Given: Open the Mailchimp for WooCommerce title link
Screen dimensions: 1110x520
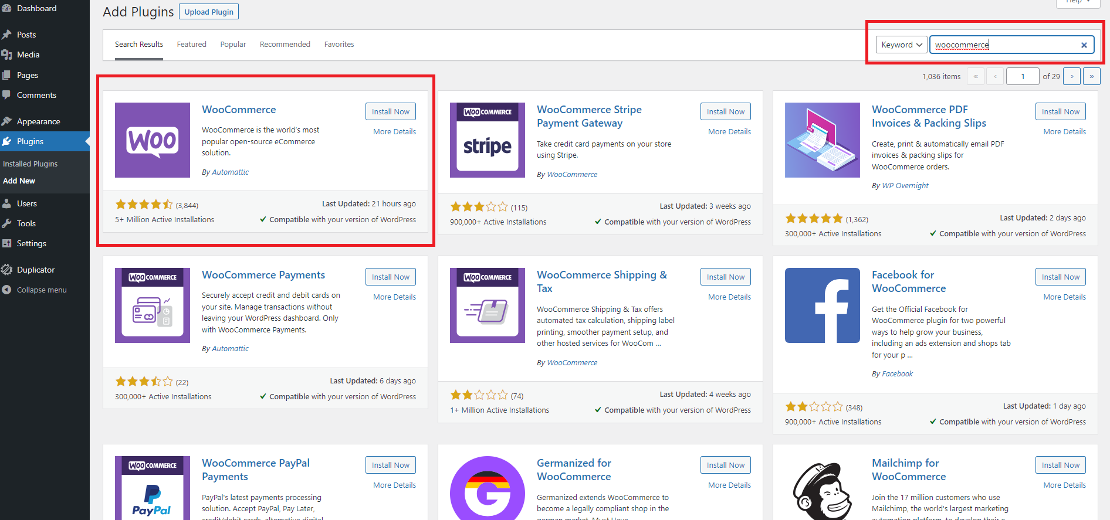Looking at the screenshot, I should pos(909,470).
